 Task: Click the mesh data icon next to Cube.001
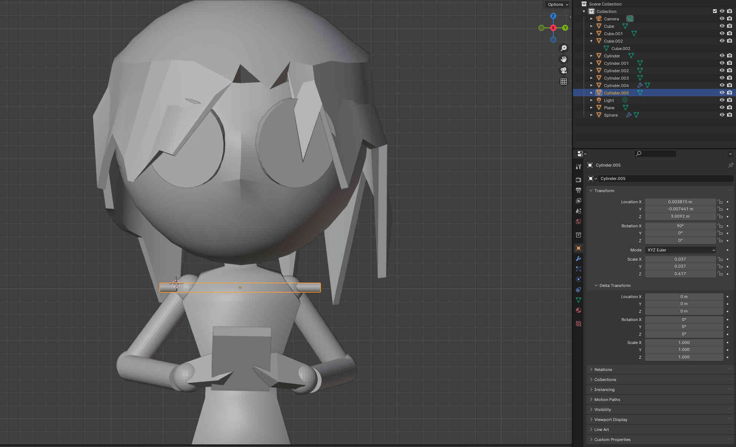tap(634, 33)
